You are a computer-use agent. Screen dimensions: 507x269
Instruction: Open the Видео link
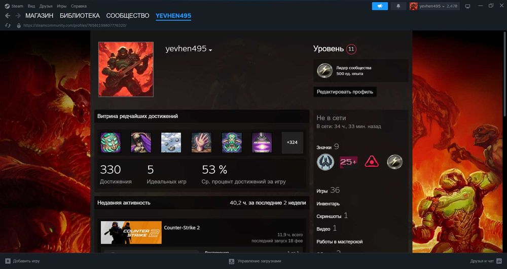[x=327, y=228]
